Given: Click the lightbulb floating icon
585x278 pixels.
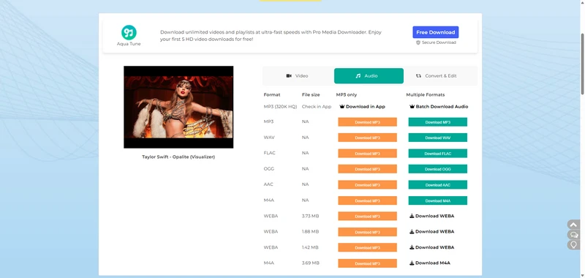Looking at the screenshot, I should point(573,245).
